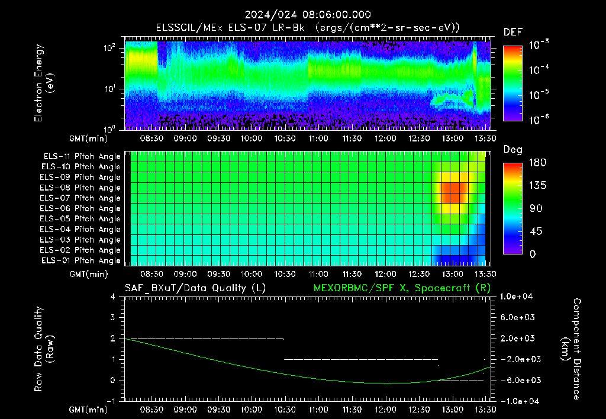Click the Deg label above the colorbar
This screenshot has height=419, width=606.
coord(513,150)
